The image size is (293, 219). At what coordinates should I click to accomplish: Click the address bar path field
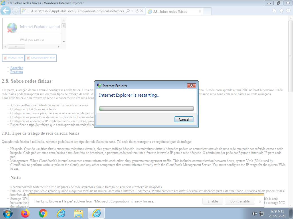tap(76, 11)
